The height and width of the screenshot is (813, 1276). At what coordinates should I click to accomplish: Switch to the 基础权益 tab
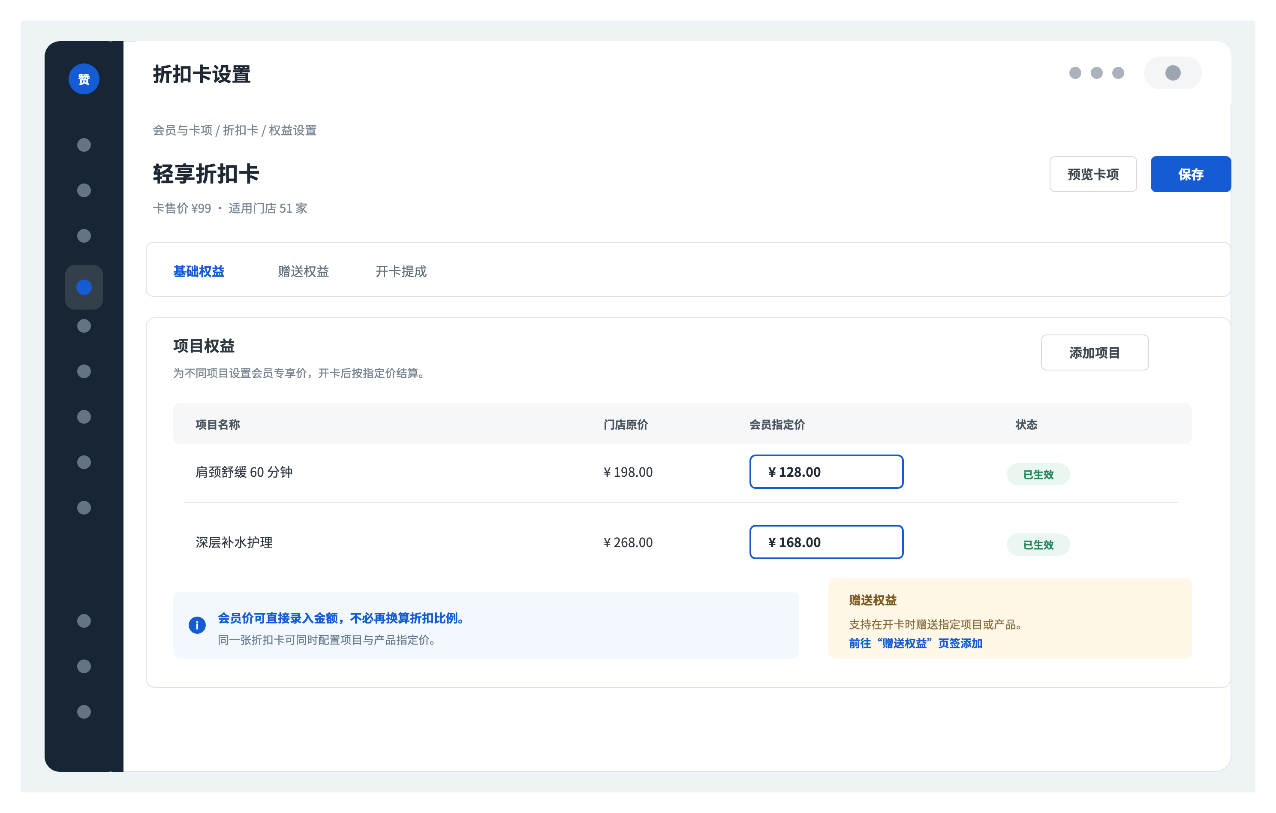pos(199,271)
